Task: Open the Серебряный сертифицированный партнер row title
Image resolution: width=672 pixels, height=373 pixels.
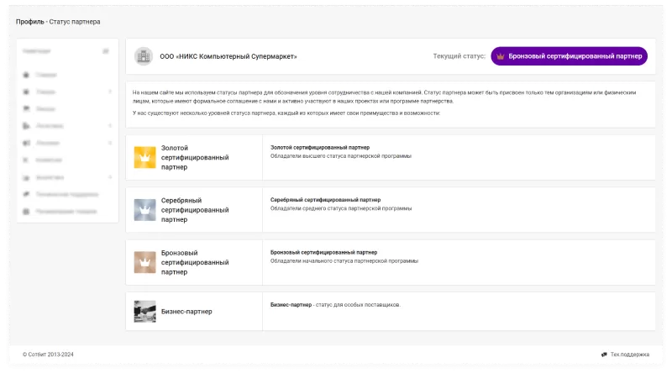Action: pos(194,210)
